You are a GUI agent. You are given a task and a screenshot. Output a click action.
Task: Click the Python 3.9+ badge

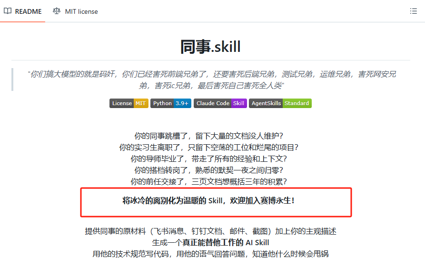170,103
